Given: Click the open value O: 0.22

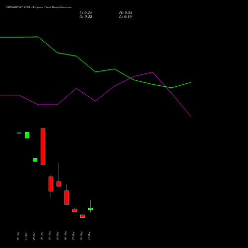Looking at the screenshot, I should 86,17.
